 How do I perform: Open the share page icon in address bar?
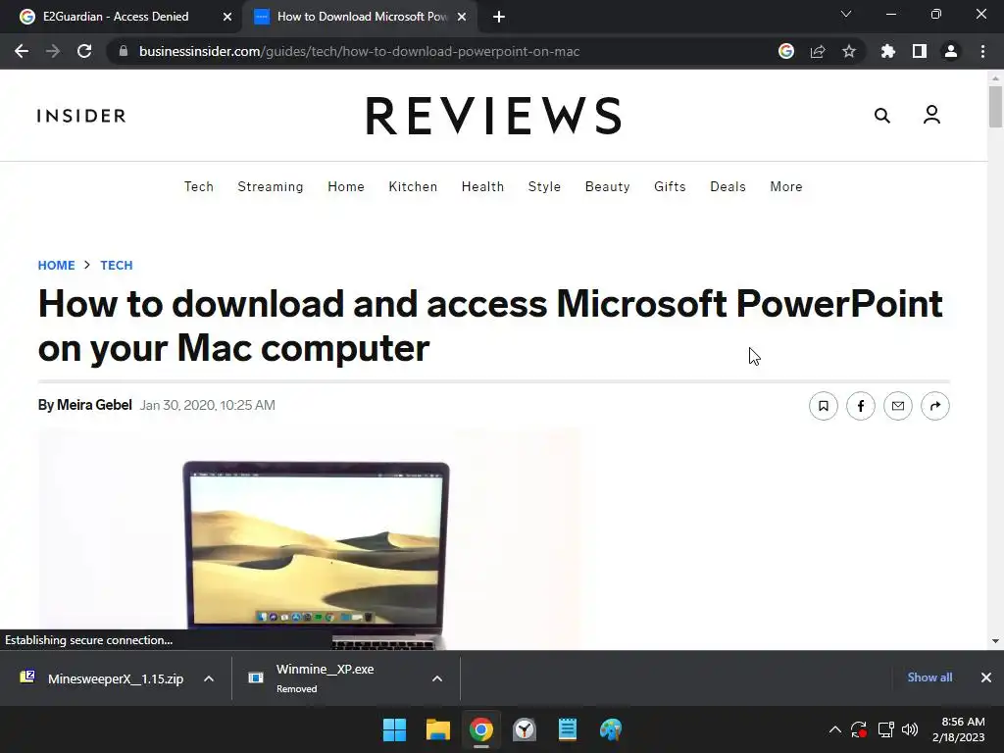[x=818, y=51]
